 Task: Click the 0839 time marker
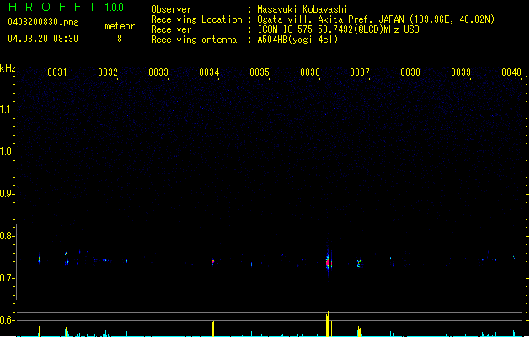pos(461,72)
